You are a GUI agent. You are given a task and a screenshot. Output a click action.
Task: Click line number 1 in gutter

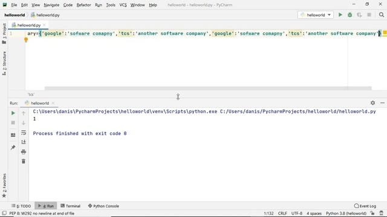coord(11,34)
